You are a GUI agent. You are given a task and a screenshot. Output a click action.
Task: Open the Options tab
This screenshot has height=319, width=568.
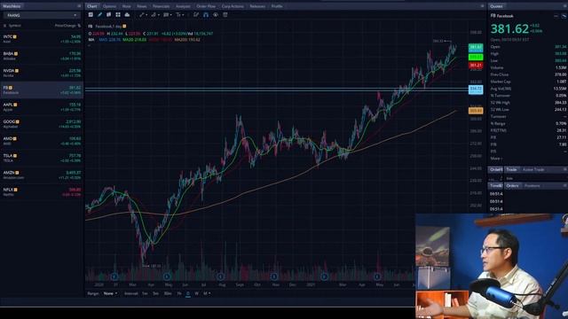click(x=109, y=6)
